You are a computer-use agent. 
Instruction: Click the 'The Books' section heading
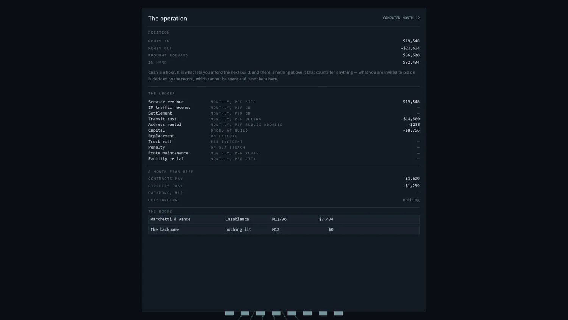(x=160, y=212)
